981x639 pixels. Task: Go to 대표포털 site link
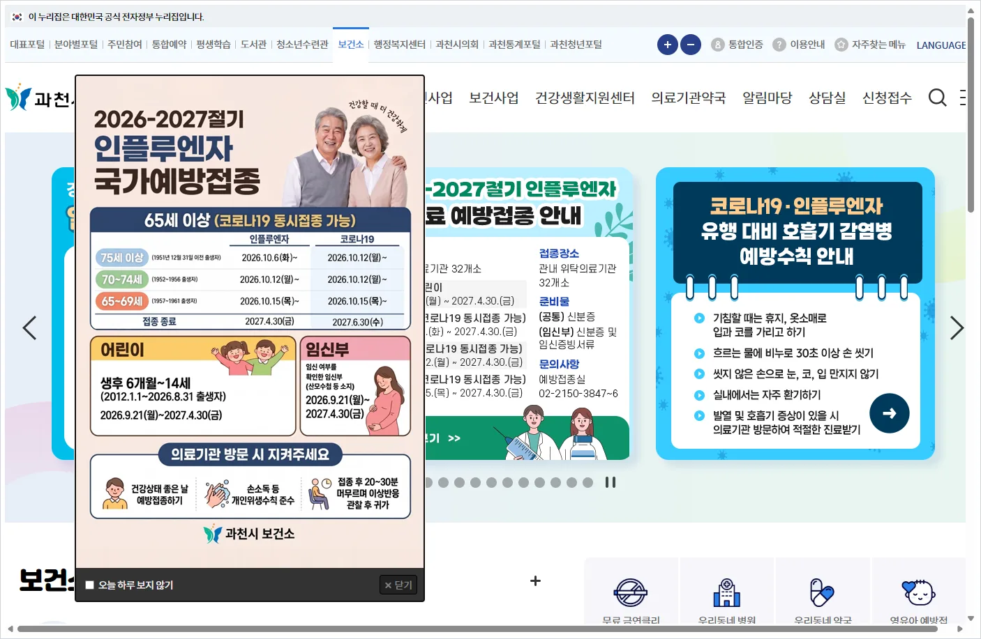coord(27,45)
